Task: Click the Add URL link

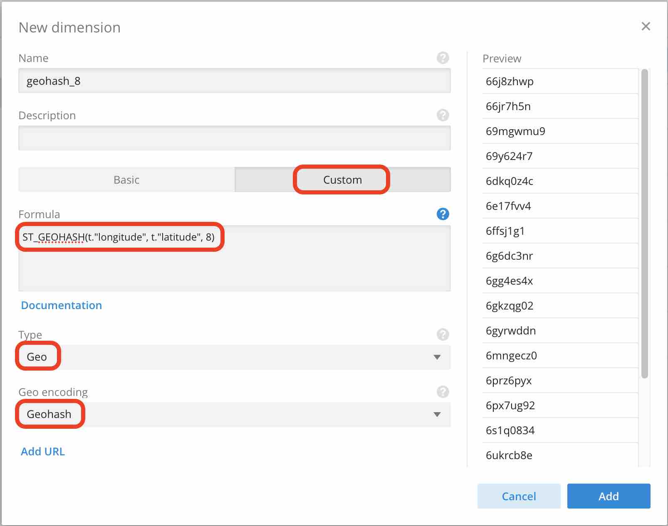Action: (43, 452)
